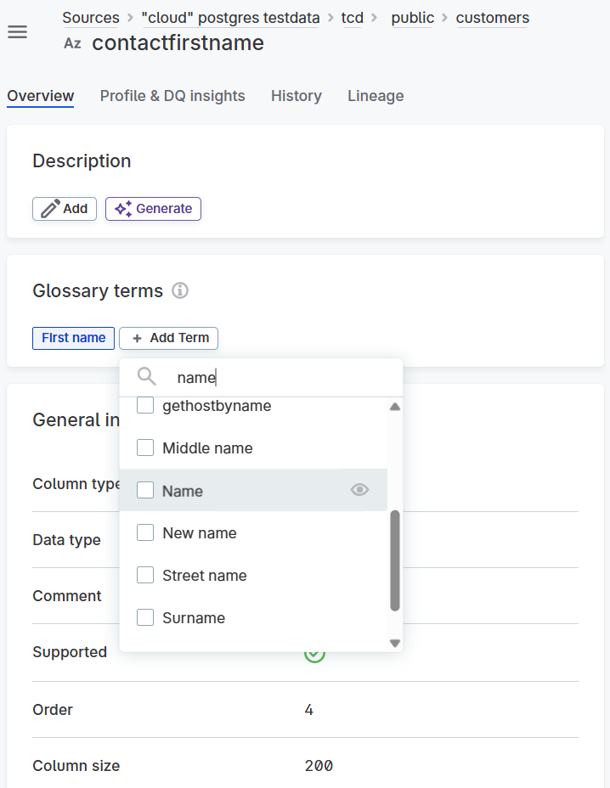Select the Name term checkbox
Image resolution: width=610 pixels, height=788 pixels.
coord(144,491)
